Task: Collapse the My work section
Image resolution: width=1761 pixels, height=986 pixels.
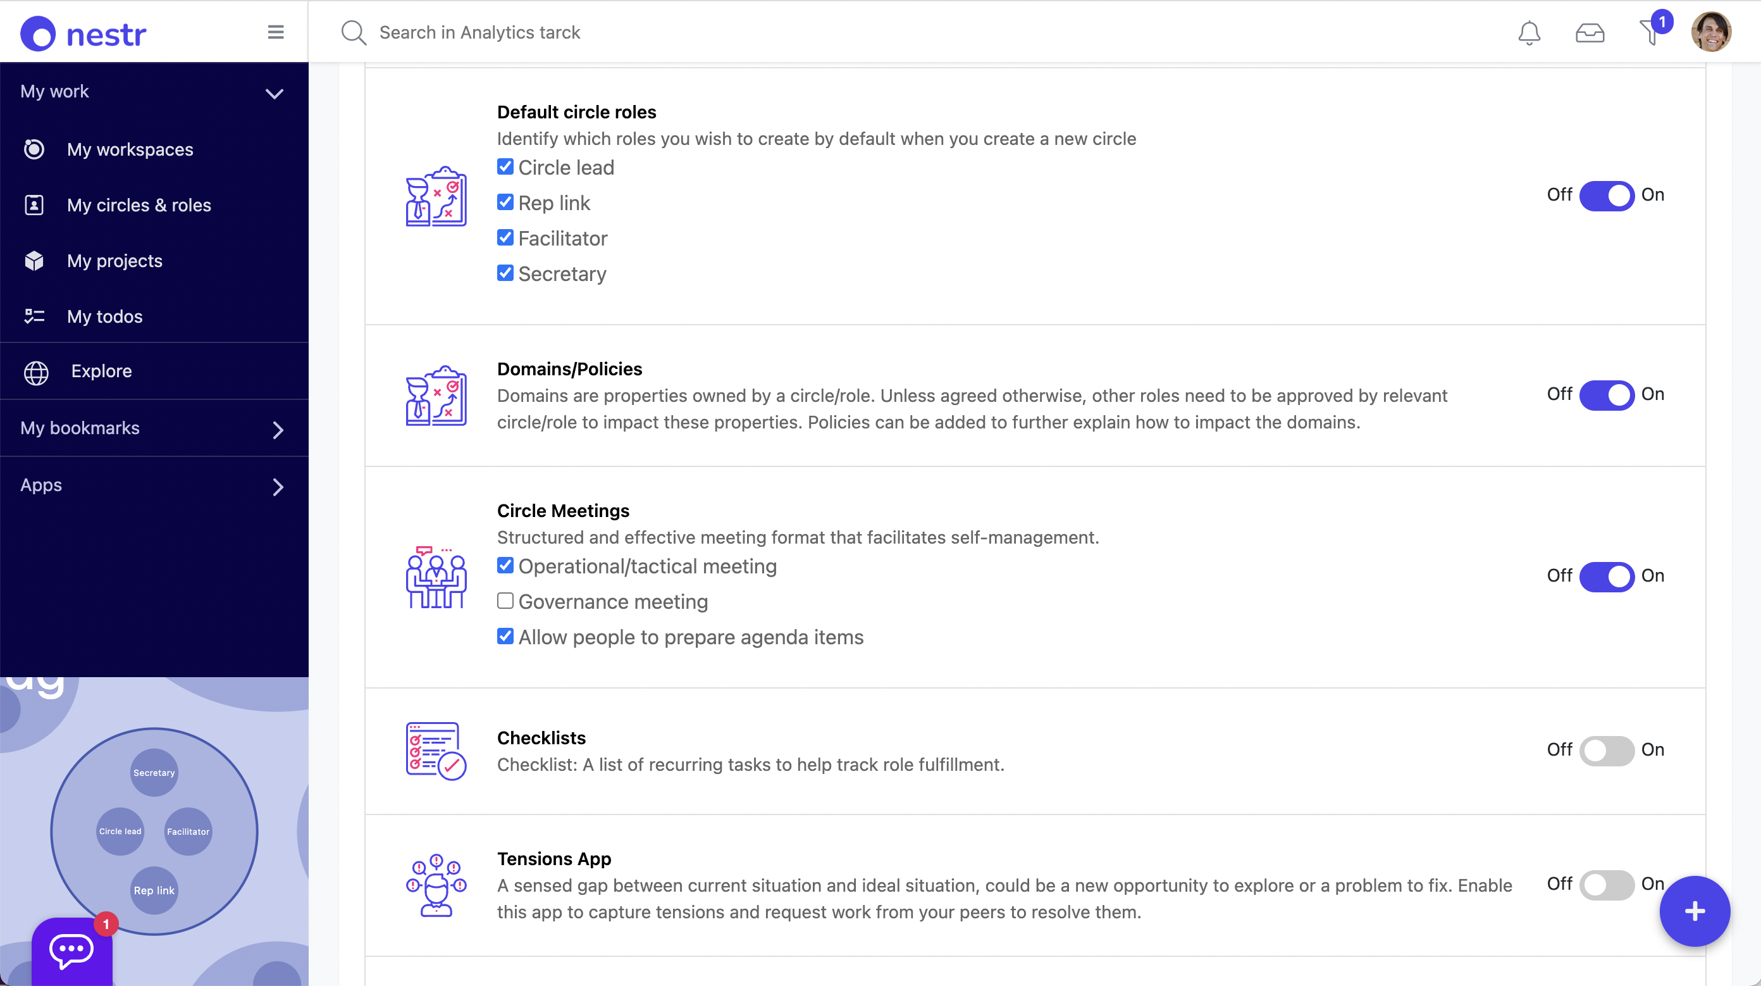Action: click(274, 93)
